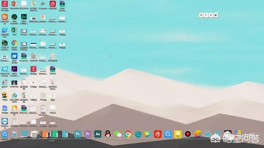The image size is (264, 148).
Task: Open the orange book folder in dock
Action: coord(44,134)
